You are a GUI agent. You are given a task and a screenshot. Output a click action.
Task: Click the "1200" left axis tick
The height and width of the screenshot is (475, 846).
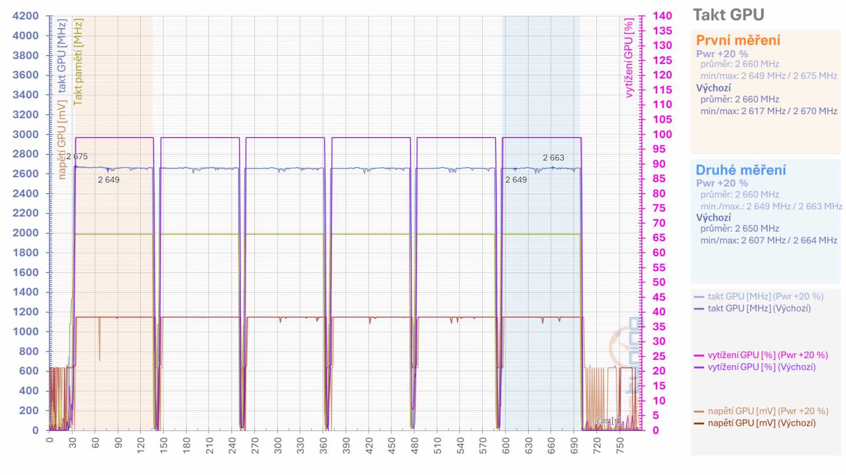[25, 312]
